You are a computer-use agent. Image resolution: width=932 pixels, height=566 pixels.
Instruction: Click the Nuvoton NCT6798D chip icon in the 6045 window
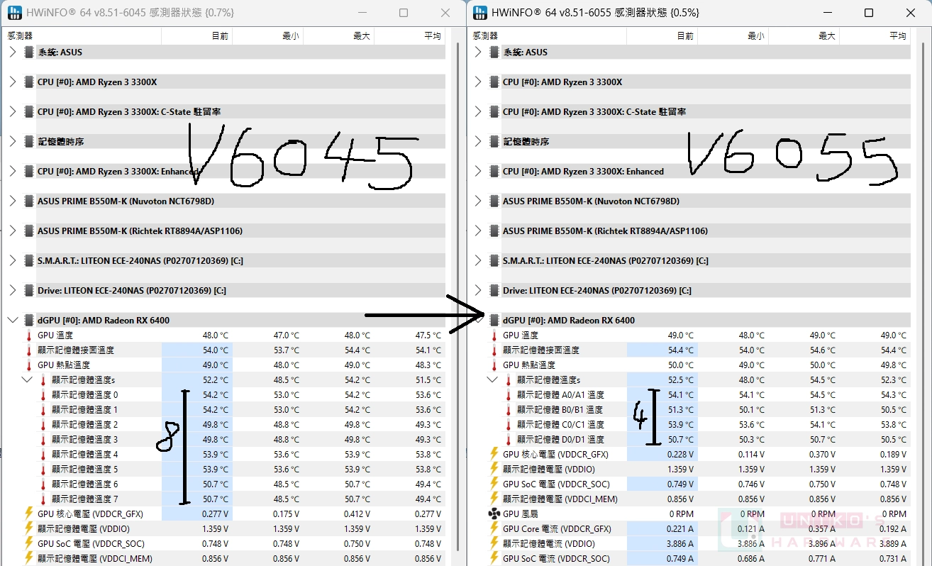pos(29,201)
